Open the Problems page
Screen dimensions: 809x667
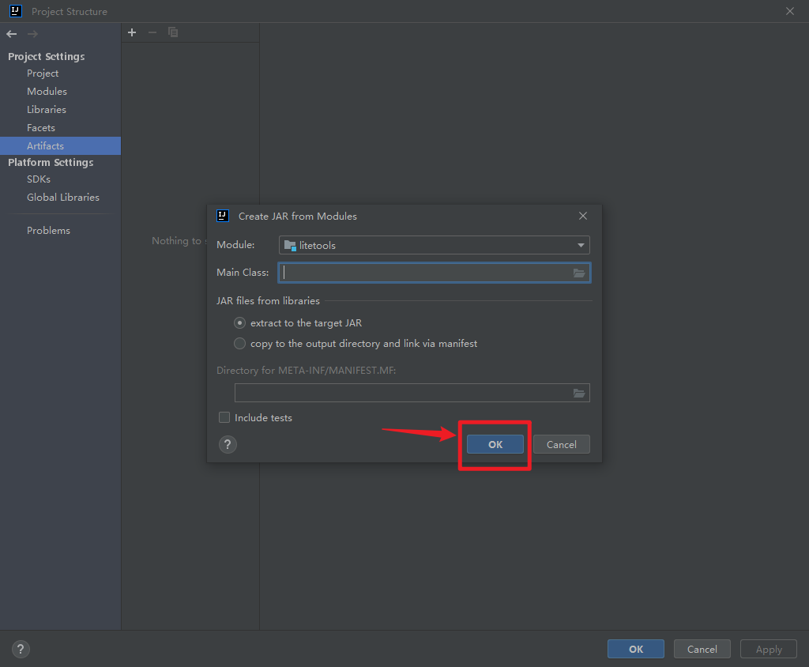[x=48, y=230]
